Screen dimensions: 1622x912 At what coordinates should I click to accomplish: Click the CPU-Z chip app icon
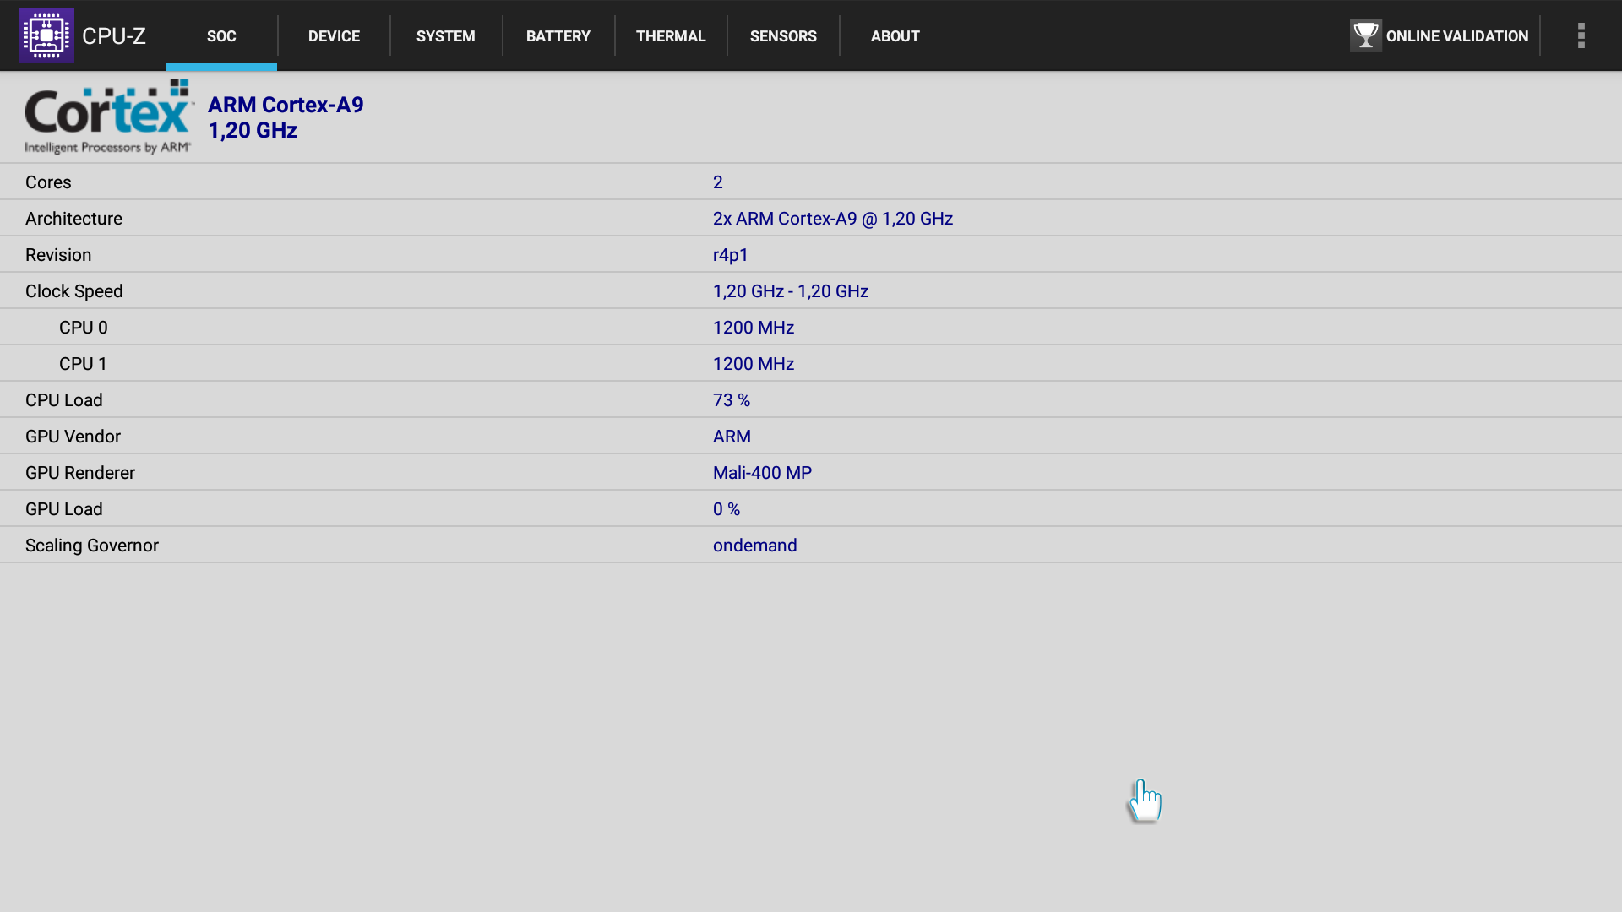pyautogui.click(x=46, y=35)
